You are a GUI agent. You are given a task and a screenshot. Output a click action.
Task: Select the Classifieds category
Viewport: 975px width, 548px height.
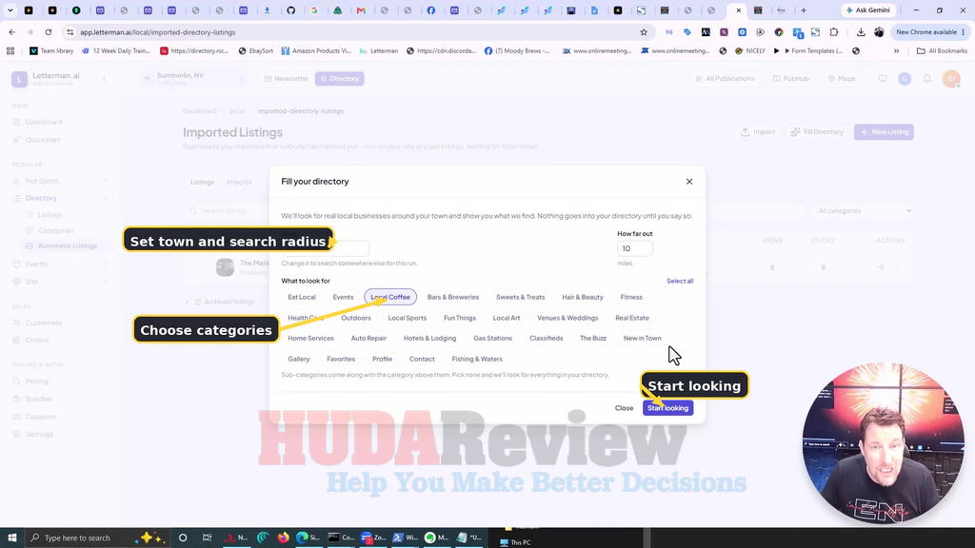[546, 338]
